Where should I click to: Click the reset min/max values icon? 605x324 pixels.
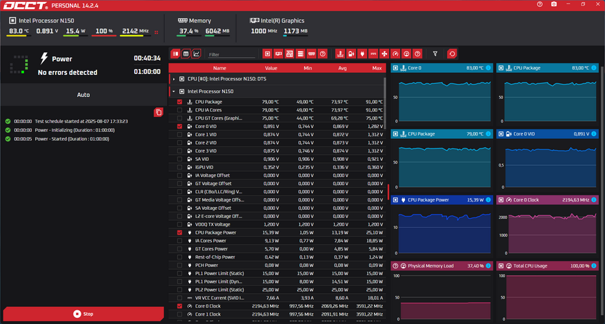(453, 54)
